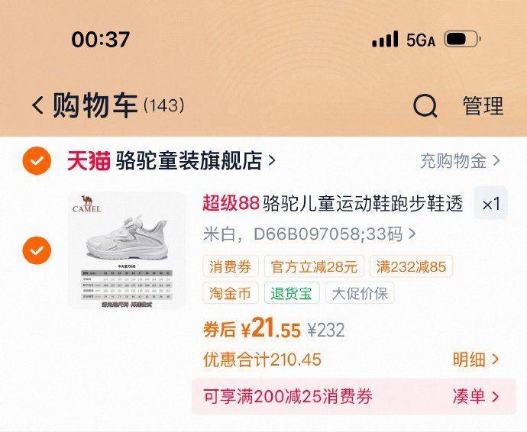The height and width of the screenshot is (432, 527).
Task: Open the 管理 cart management option
Action: coord(483,106)
